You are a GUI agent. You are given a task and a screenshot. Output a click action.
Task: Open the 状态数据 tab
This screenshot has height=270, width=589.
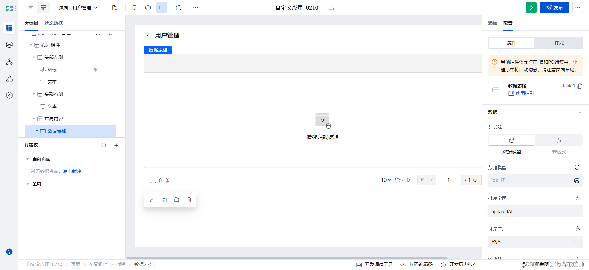(x=54, y=23)
